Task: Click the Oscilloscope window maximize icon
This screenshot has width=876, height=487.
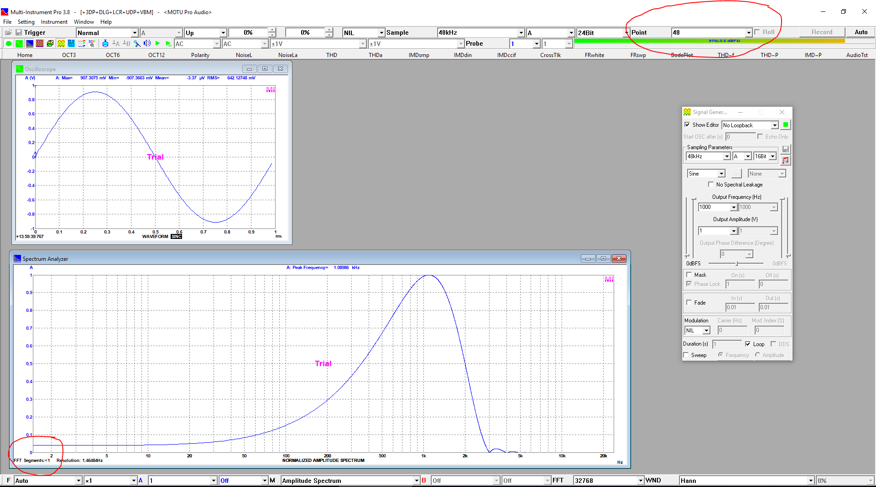Action: point(265,69)
